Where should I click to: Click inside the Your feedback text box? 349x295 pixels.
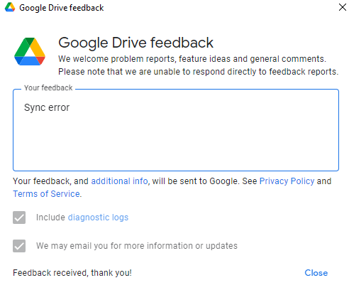(176, 130)
